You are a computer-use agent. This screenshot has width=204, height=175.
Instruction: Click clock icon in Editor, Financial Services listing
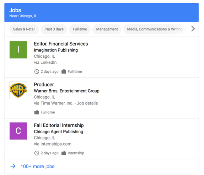(x=37, y=72)
